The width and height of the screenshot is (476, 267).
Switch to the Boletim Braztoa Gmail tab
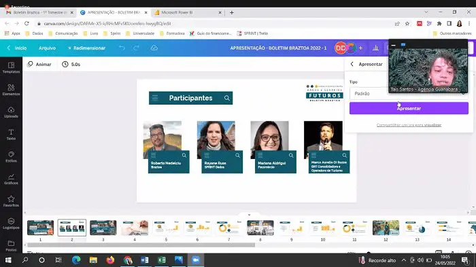pyautogui.click(x=39, y=12)
